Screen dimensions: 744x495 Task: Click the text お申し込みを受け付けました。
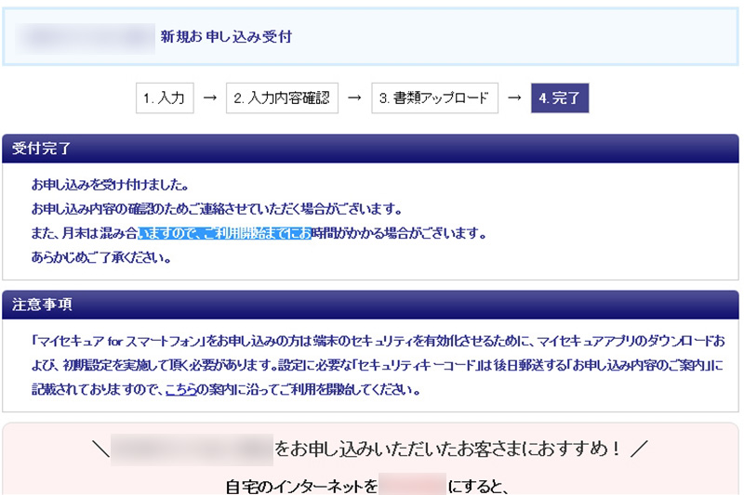[x=110, y=185]
